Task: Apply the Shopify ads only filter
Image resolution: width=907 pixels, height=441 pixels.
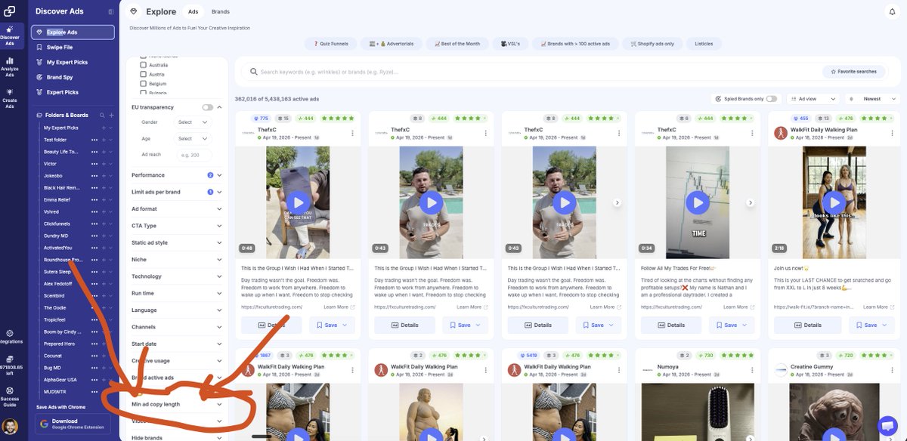Action: pos(652,44)
